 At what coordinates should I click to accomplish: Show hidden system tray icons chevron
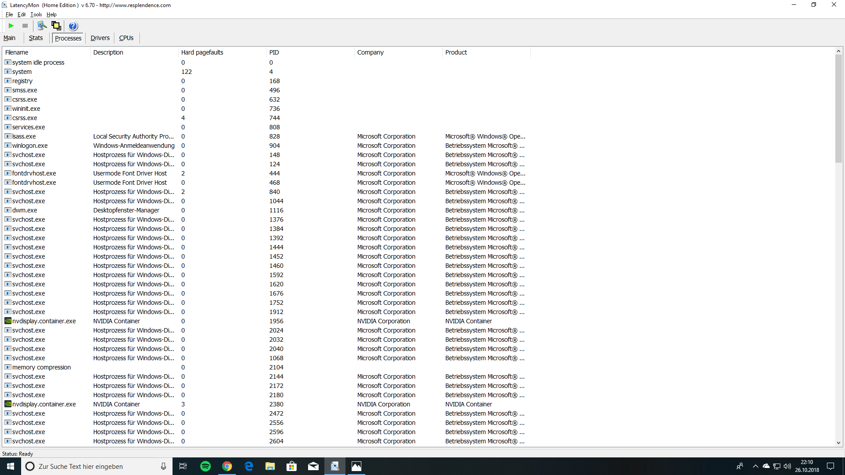[x=755, y=466]
